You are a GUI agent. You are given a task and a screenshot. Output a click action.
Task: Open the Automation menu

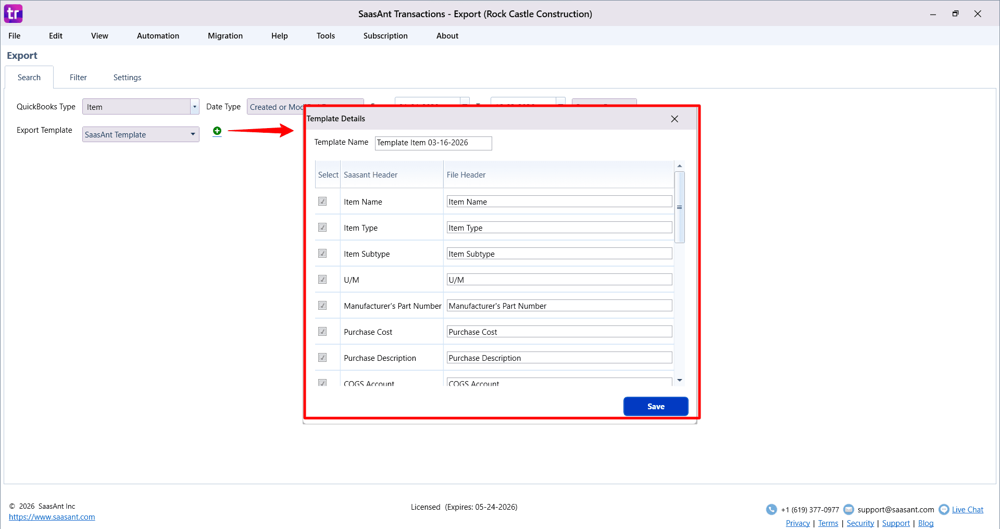click(x=158, y=36)
